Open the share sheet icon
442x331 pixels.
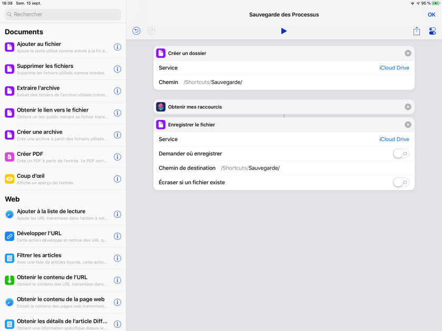pyautogui.click(x=417, y=31)
